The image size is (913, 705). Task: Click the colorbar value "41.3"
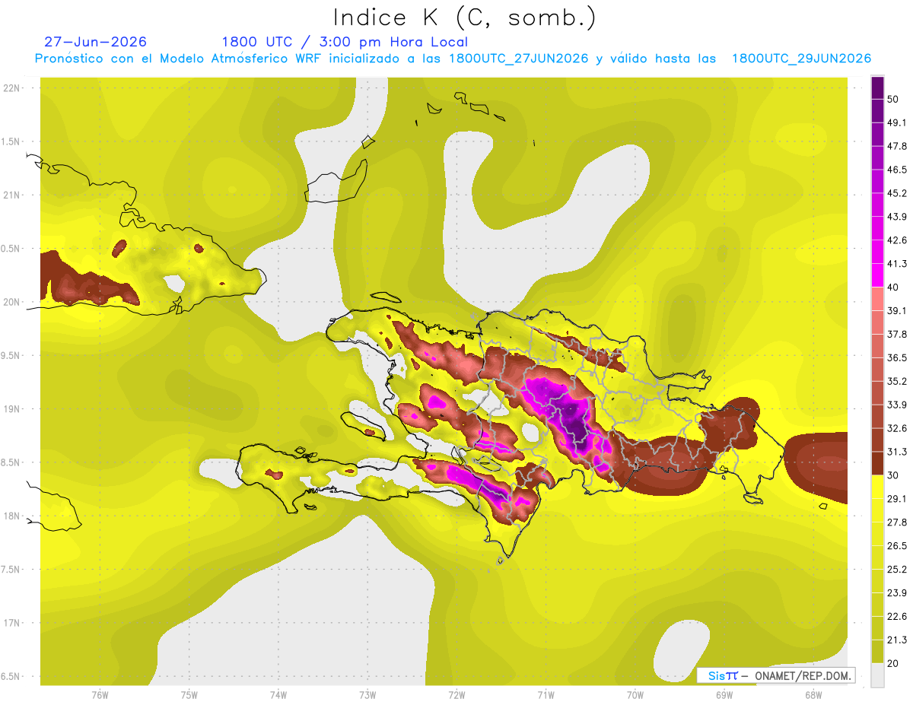click(898, 264)
